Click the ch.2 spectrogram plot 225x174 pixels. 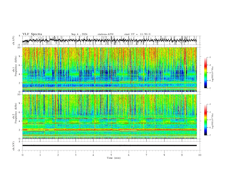(110, 117)
